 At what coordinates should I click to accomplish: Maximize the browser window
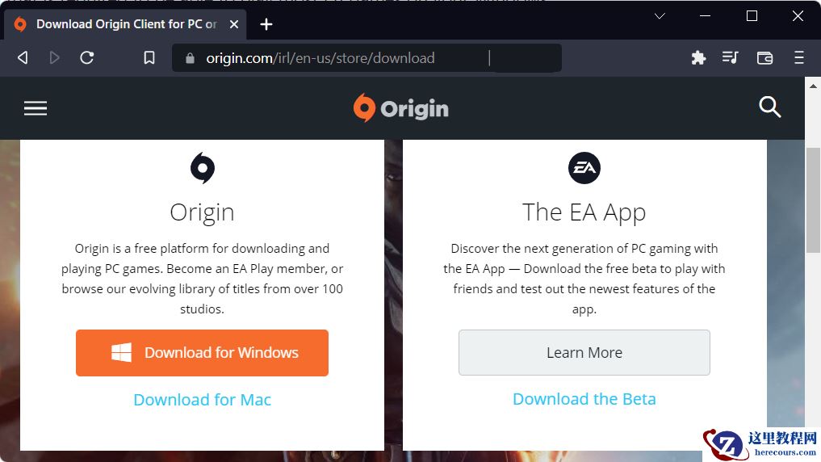tap(752, 16)
